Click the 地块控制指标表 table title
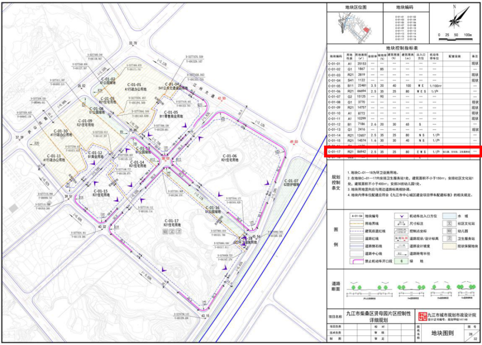Screen dimensions: 482x345 (x=402, y=48)
